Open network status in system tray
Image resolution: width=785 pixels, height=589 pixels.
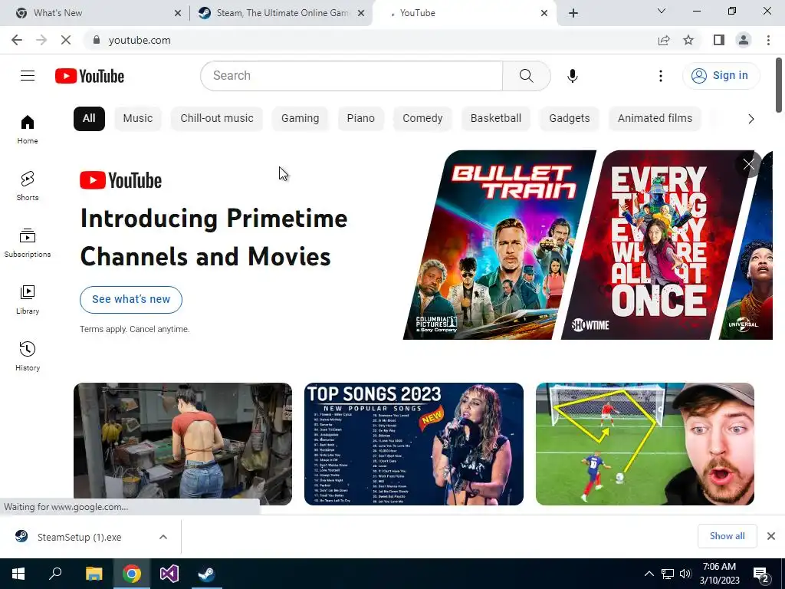point(668,574)
